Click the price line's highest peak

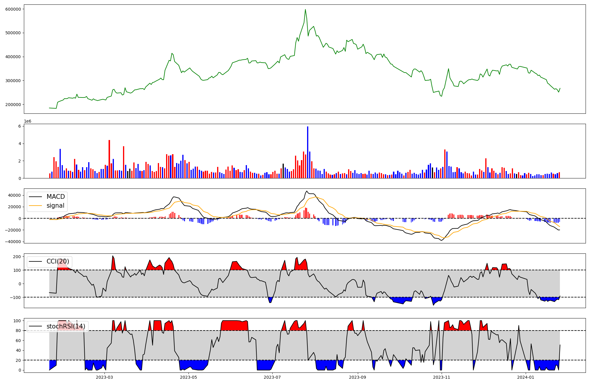coord(305,9)
